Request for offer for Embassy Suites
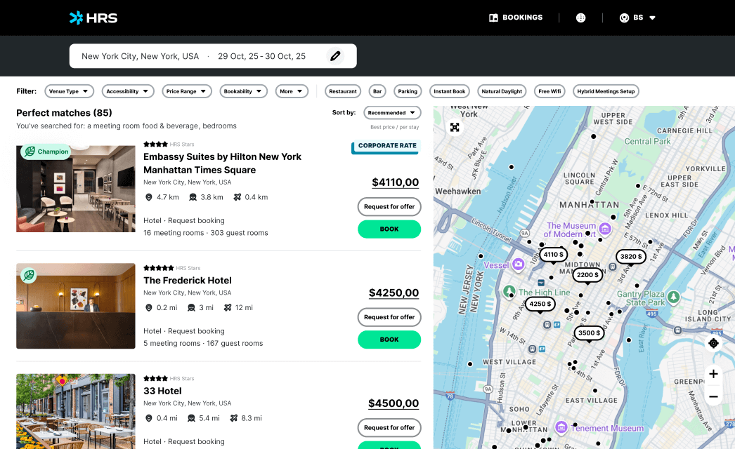 (x=389, y=206)
